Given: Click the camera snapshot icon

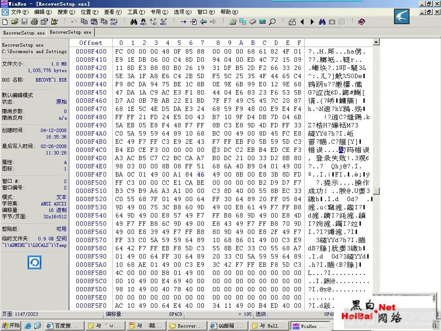Looking at the screenshot, I should (332, 22).
